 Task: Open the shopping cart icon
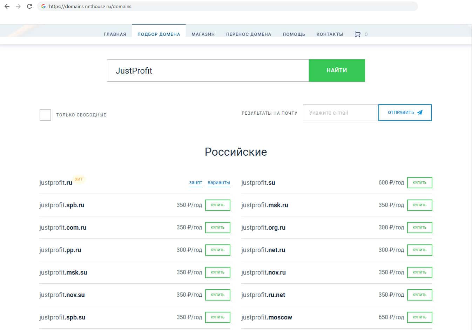(357, 34)
